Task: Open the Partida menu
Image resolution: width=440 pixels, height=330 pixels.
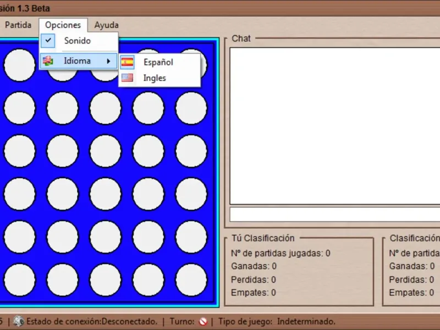Action: pyautogui.click(x=18, y=25)
